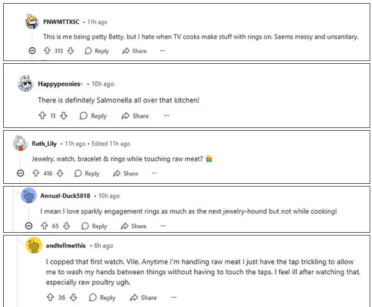Downvote PNWMTTXSC's comment with 313 votes
Viewport: 372px width, 307px height.
pos(71,51)
